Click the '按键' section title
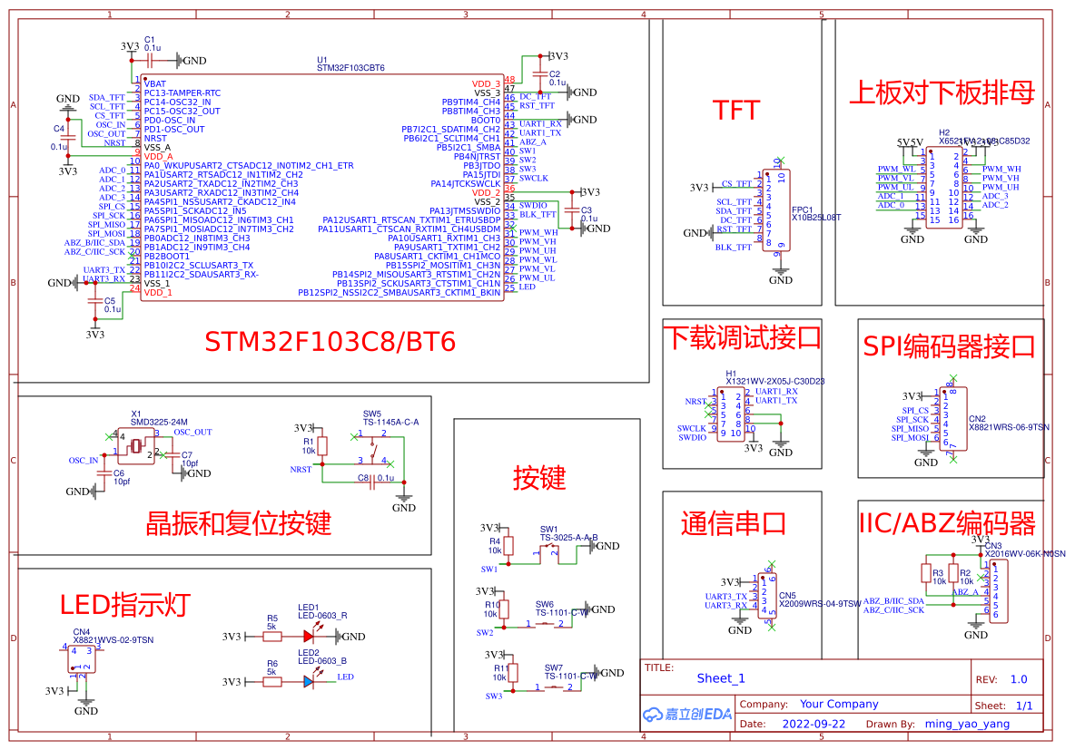Image resolution: width=1075 pixels, height=750 pixels. [x=539, y=478]
